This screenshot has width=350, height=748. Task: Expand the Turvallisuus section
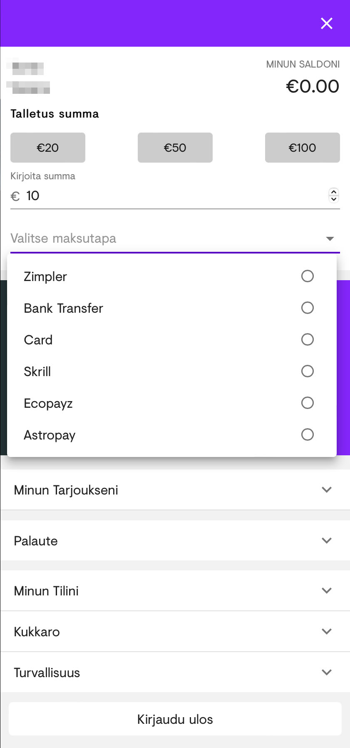point(327,672)
